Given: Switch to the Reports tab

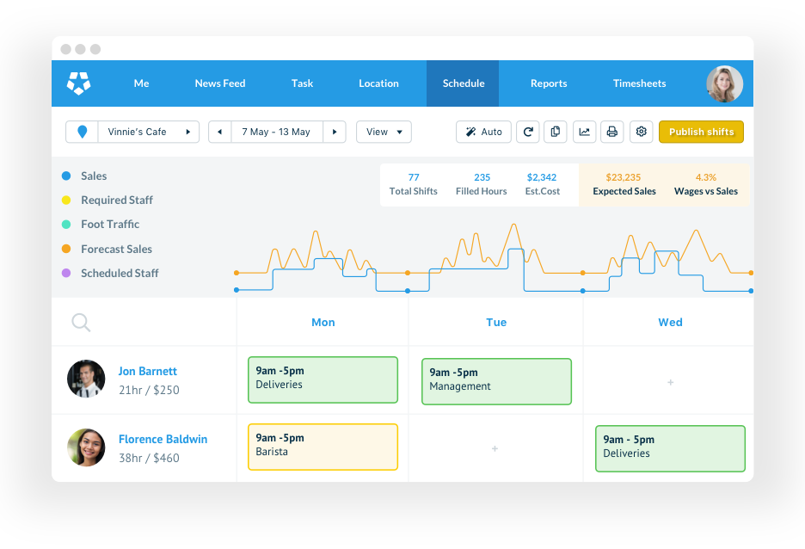Looking at the screenshot, I should (x=549, y=83).
